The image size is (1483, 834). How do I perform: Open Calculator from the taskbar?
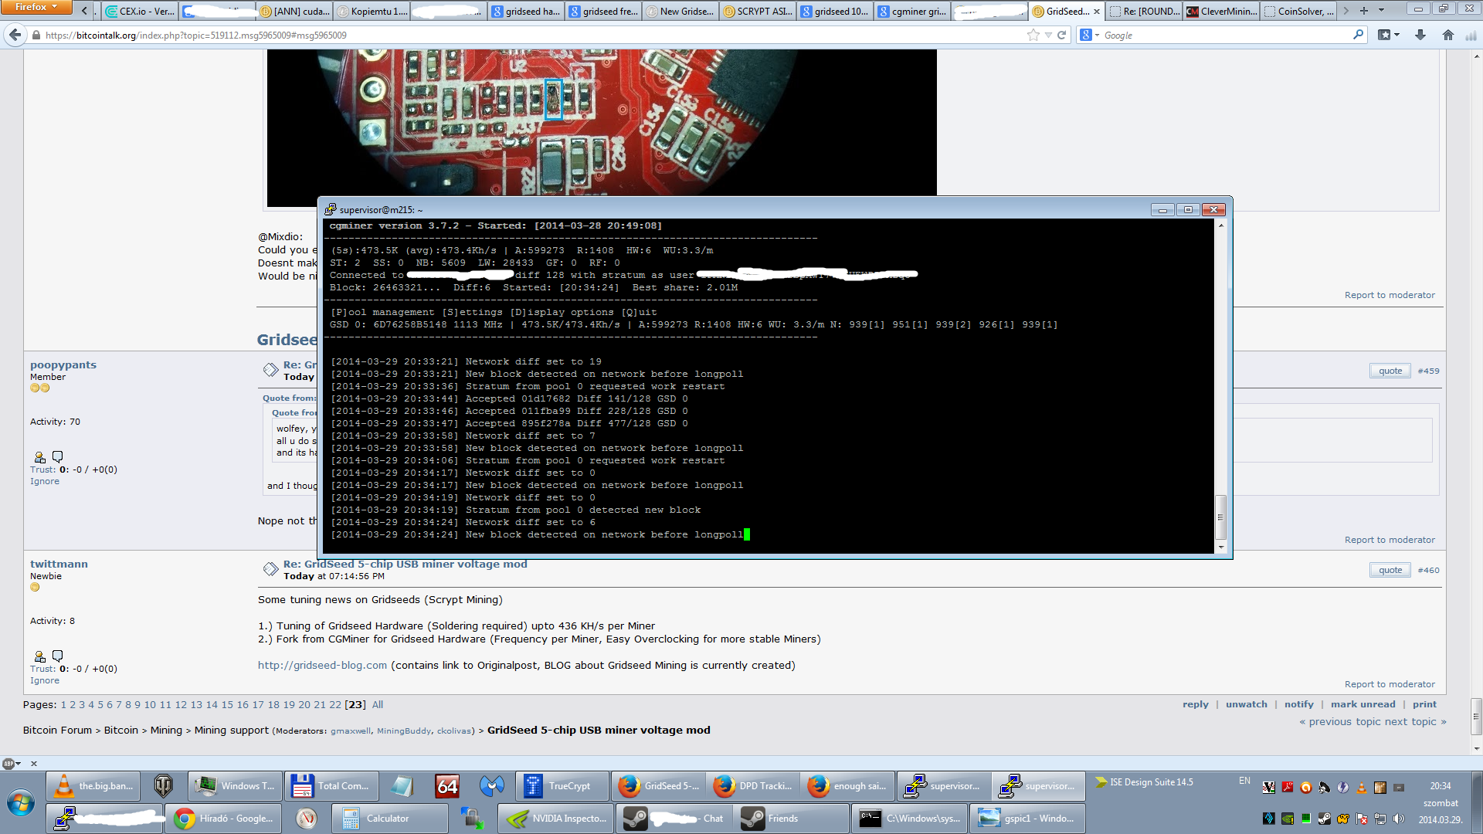[x=389, y=819]
